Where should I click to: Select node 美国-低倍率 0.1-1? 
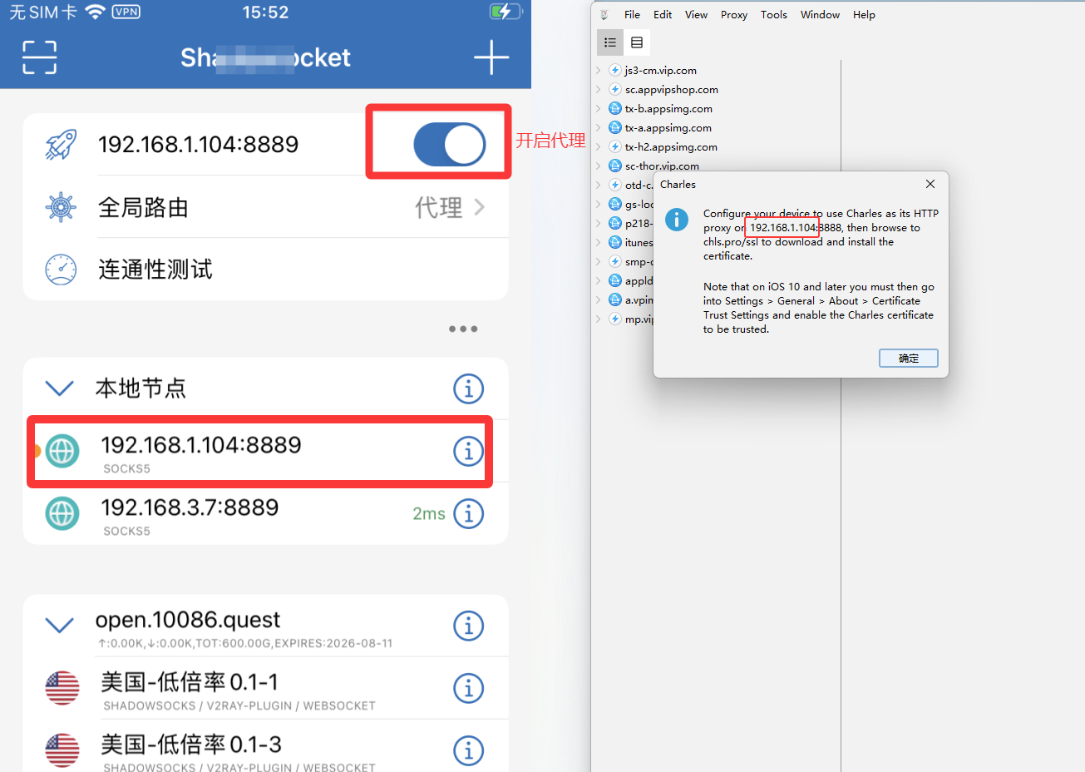265,689
